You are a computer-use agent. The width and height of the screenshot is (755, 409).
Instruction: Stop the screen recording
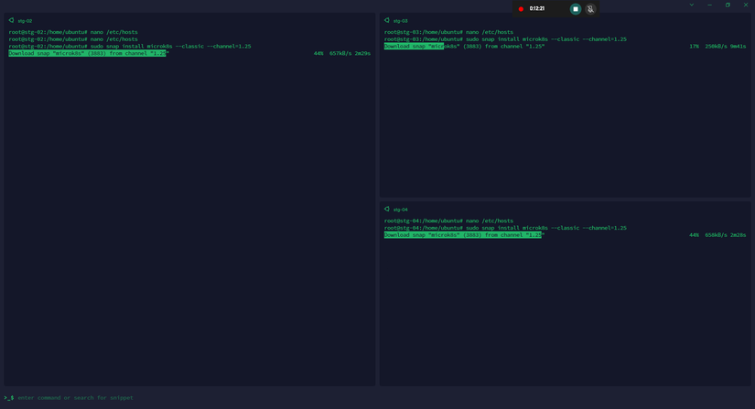576,8
